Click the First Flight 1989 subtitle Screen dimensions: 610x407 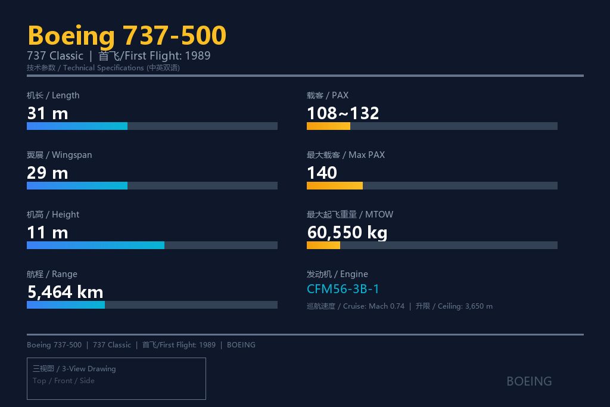coord(154,55)
